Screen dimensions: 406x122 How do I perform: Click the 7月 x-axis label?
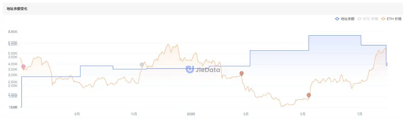point(360,114)
